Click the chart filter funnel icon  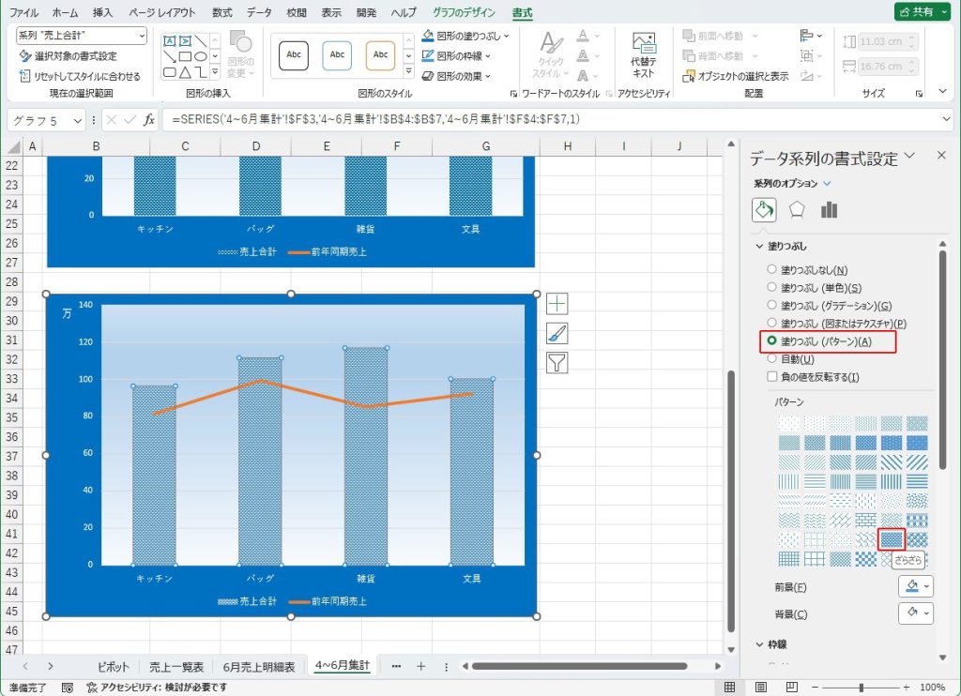click(x=557, y=363)
